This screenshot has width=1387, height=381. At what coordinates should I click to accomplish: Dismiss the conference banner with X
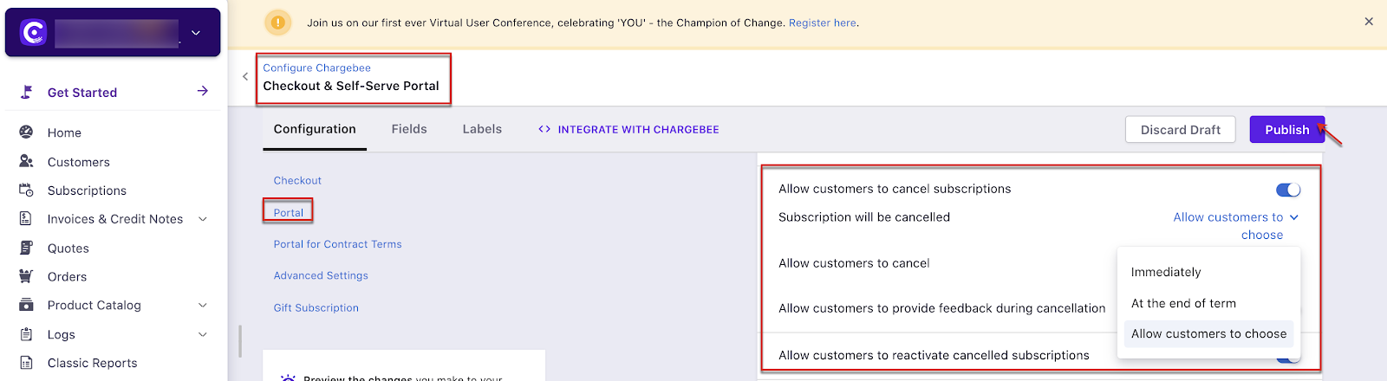point(1369,22)
